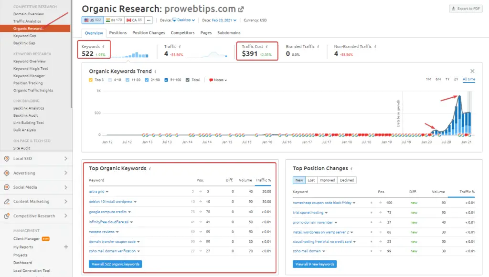The height and width of the screenshot is (277, 489).
Task: Open the Device Desktop dropdown
Action: click(184, 20)
